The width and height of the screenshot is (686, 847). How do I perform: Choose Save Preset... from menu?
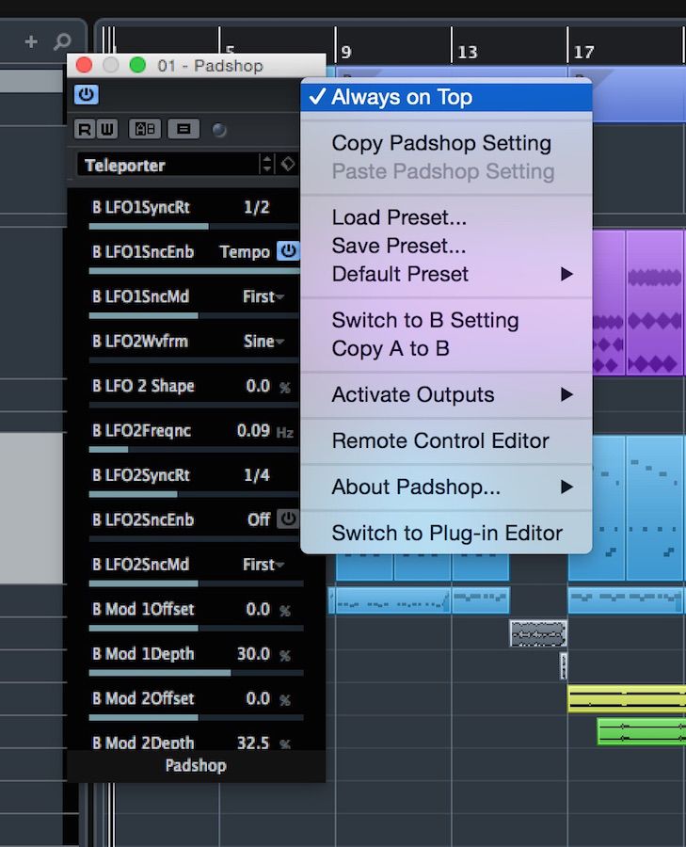point(446,246)
